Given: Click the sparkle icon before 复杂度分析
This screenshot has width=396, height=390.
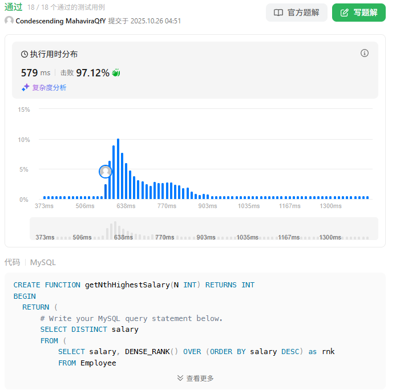Looking at the screenshot, I should click(25, 88).
